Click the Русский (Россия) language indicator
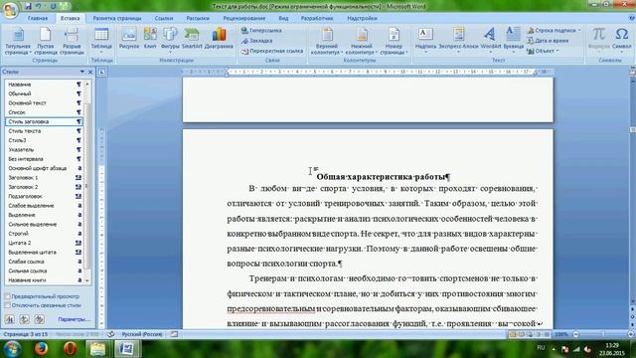The width and height of the screenshot is (636, 358). pyautogui.click(x=142, y=334)
